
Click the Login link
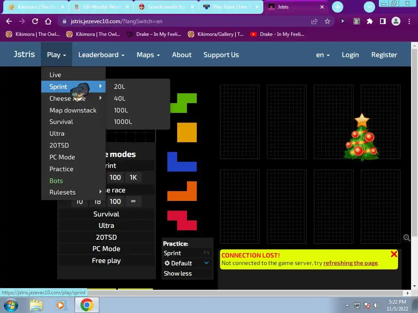point(350,55)
